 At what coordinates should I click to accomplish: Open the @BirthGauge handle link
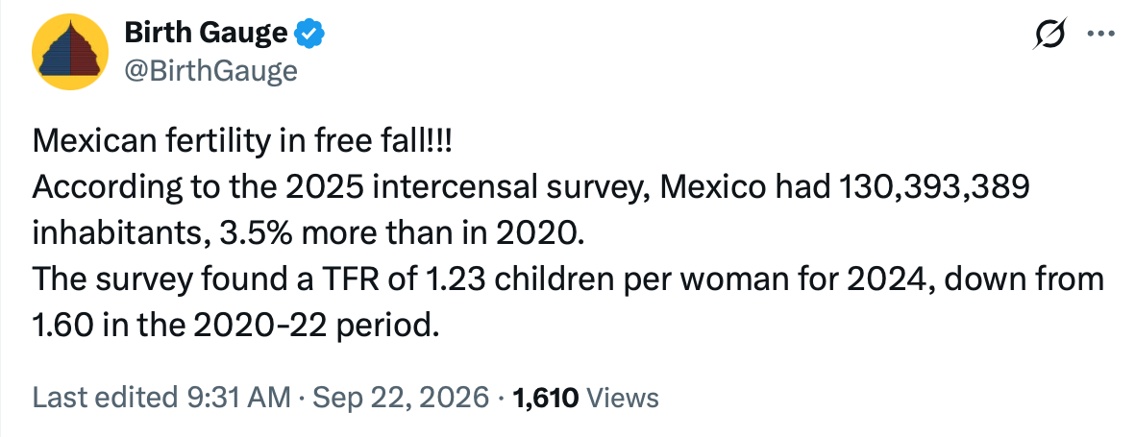click(210, 71)
